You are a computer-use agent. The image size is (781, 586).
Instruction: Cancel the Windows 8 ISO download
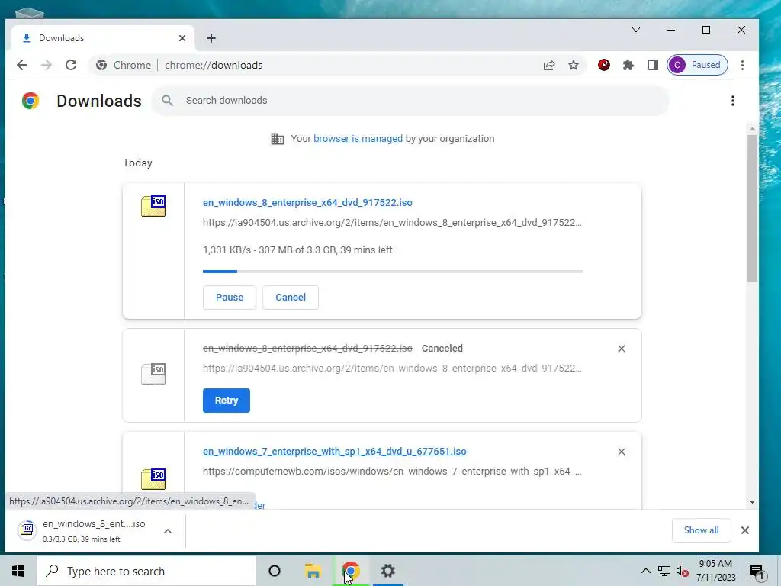pyautogui.click(x=291, y=298)
